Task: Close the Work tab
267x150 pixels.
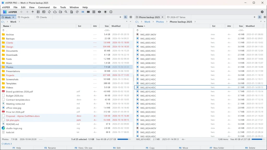Action: click(x=13, y=17)
